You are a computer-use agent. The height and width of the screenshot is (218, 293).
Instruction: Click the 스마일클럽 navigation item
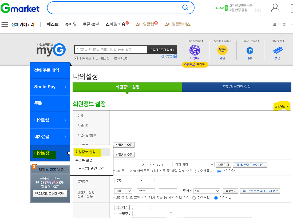click(x=145, y=24)
